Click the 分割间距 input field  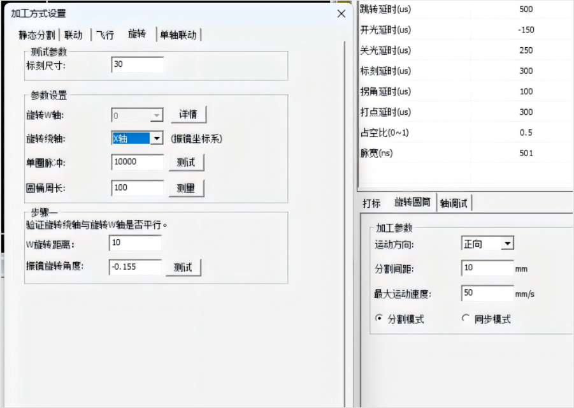tap(487, 268)
